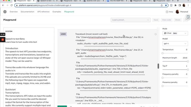Click the floating extension icon below Personal
The width and height of the screenshot is (191, 107).
click(188, 17)
